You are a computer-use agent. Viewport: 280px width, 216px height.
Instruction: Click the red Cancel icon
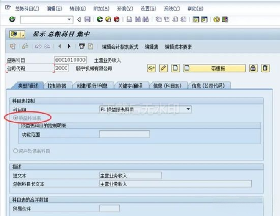click(117, 19)
